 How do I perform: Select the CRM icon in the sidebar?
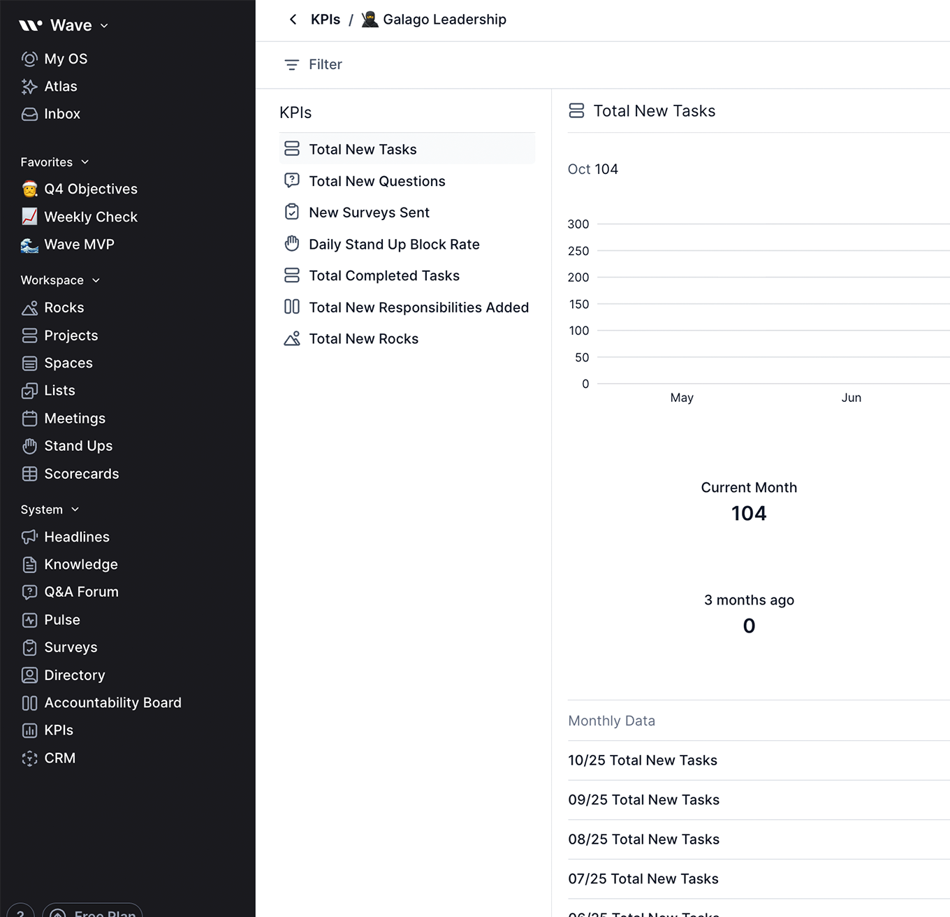click(x=29, y=758)
